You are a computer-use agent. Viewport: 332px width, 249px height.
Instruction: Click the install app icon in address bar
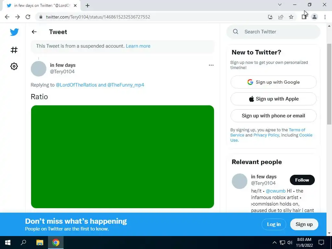click(270, 17)
